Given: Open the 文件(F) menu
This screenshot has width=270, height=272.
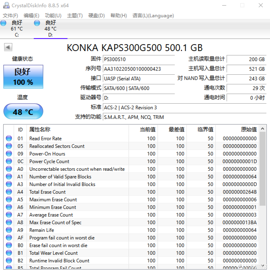Looking at the screenshot, I should [x=10, y=15].
